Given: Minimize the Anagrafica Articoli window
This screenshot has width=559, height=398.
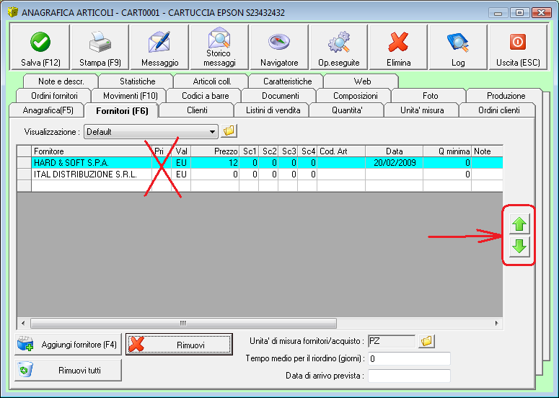Looking at the screenshot, I should coord(498,13).
